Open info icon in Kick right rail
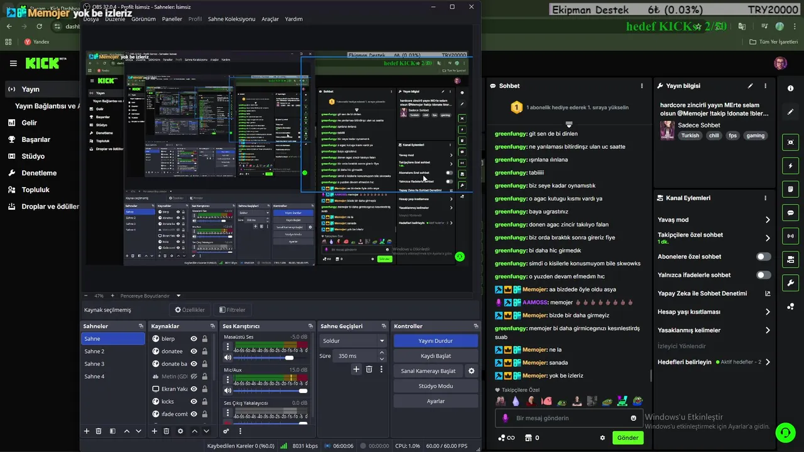This screenshot has width=804, height=452. 791,89
